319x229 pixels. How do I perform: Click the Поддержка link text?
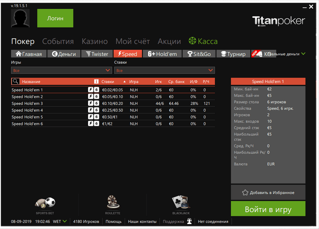point(173,222)
